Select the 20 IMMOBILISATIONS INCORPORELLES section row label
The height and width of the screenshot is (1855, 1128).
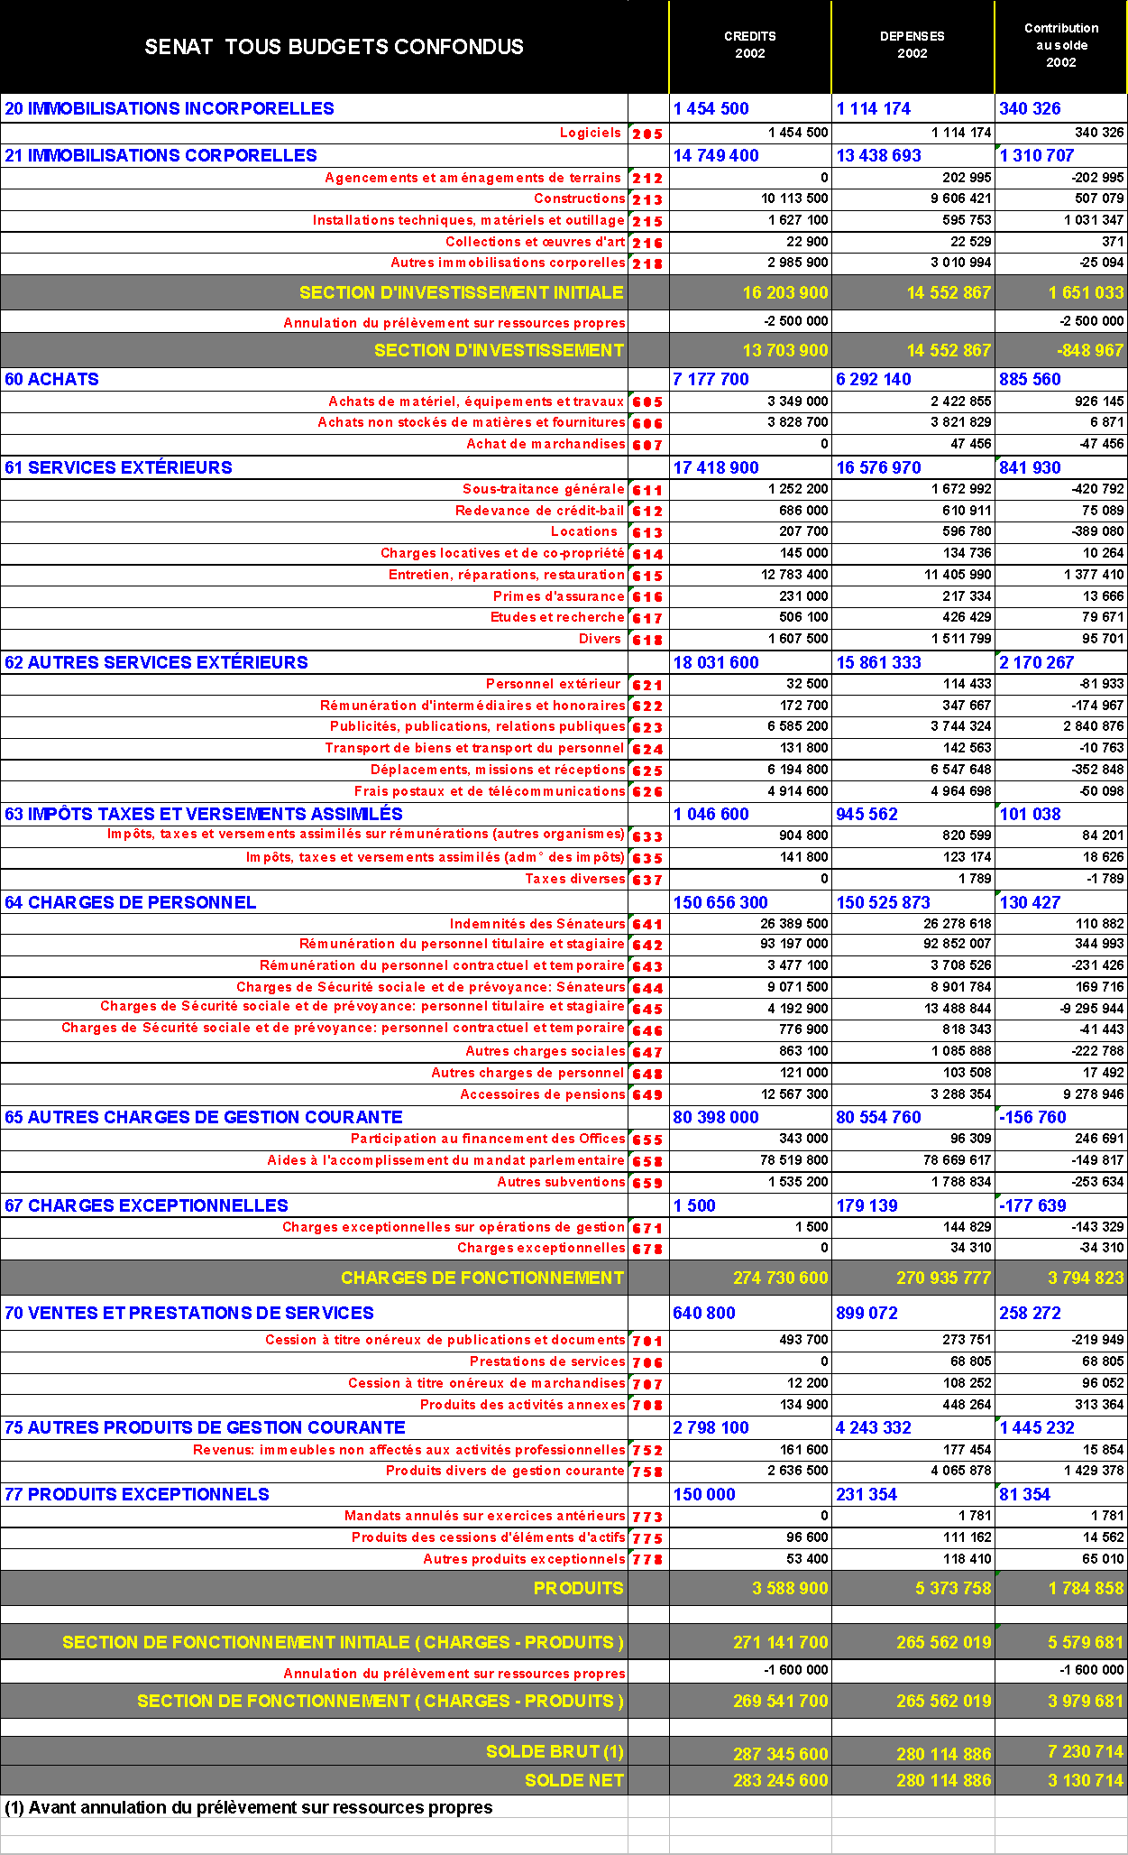point(170,109)
